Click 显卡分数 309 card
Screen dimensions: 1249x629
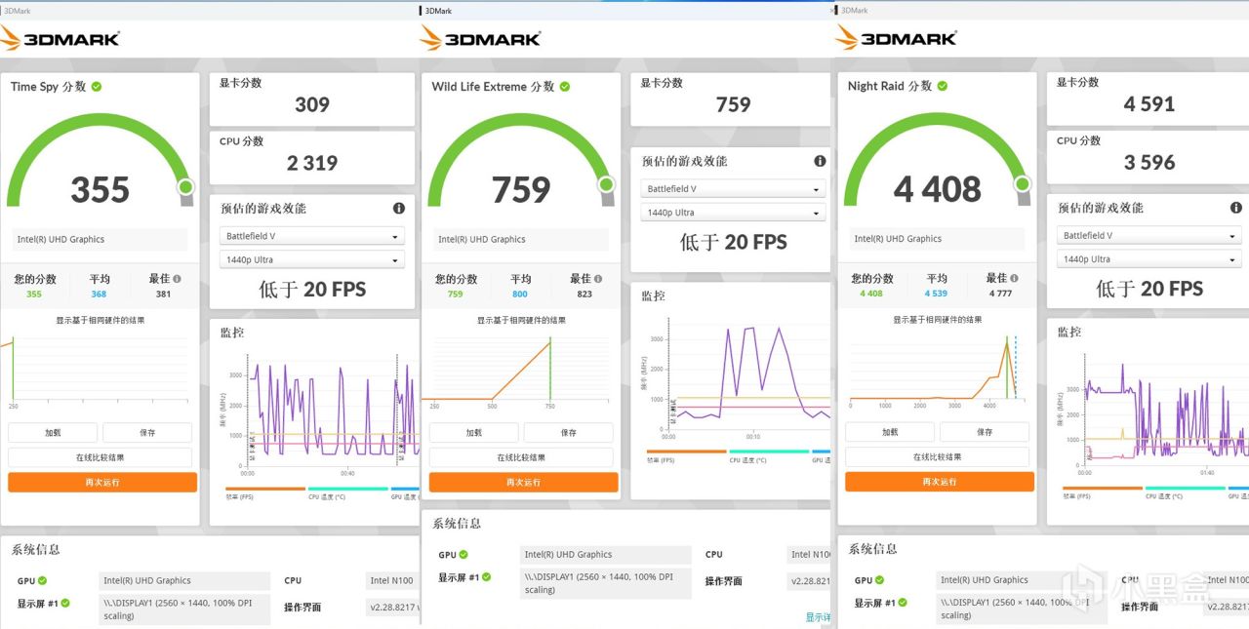312,98
